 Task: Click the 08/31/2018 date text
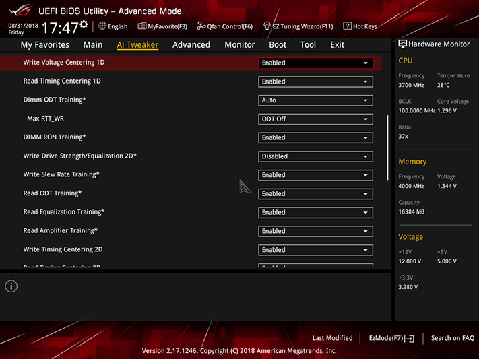pos(23,26)
